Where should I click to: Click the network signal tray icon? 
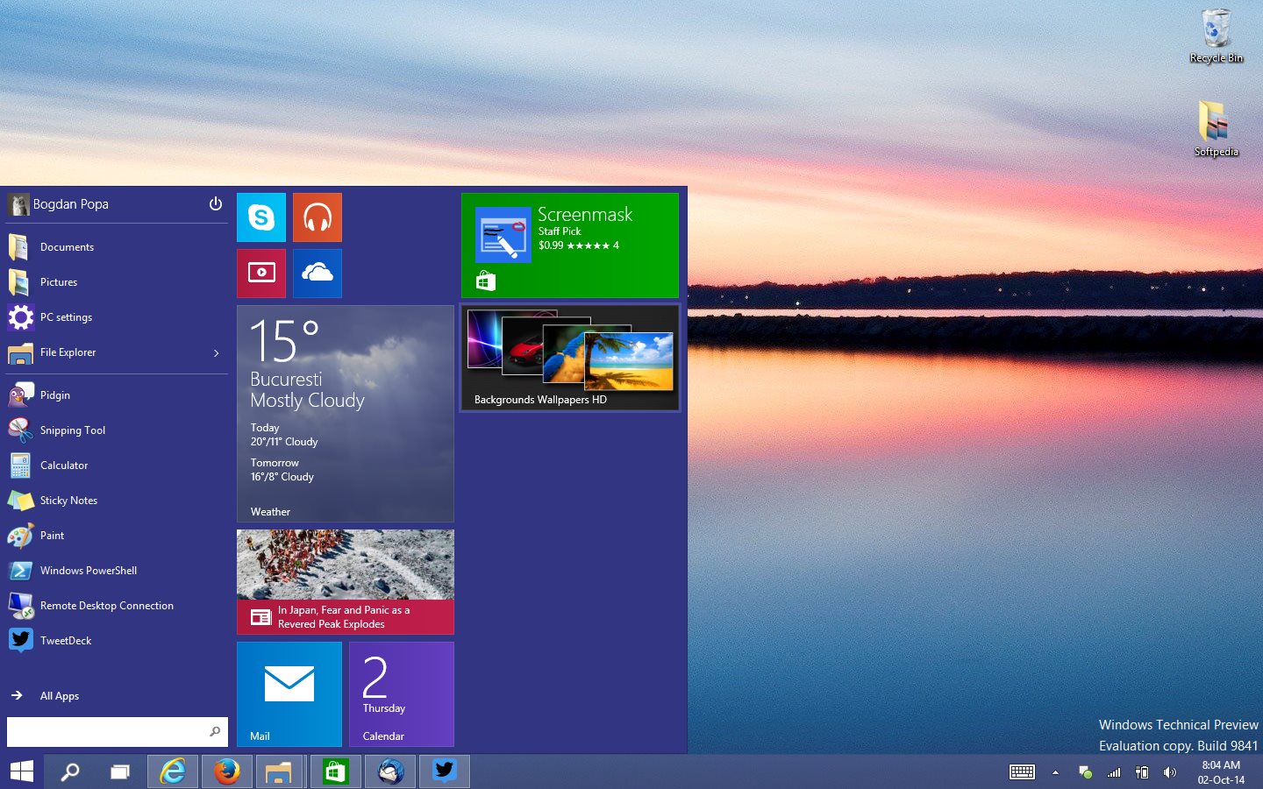point(1114,772)
